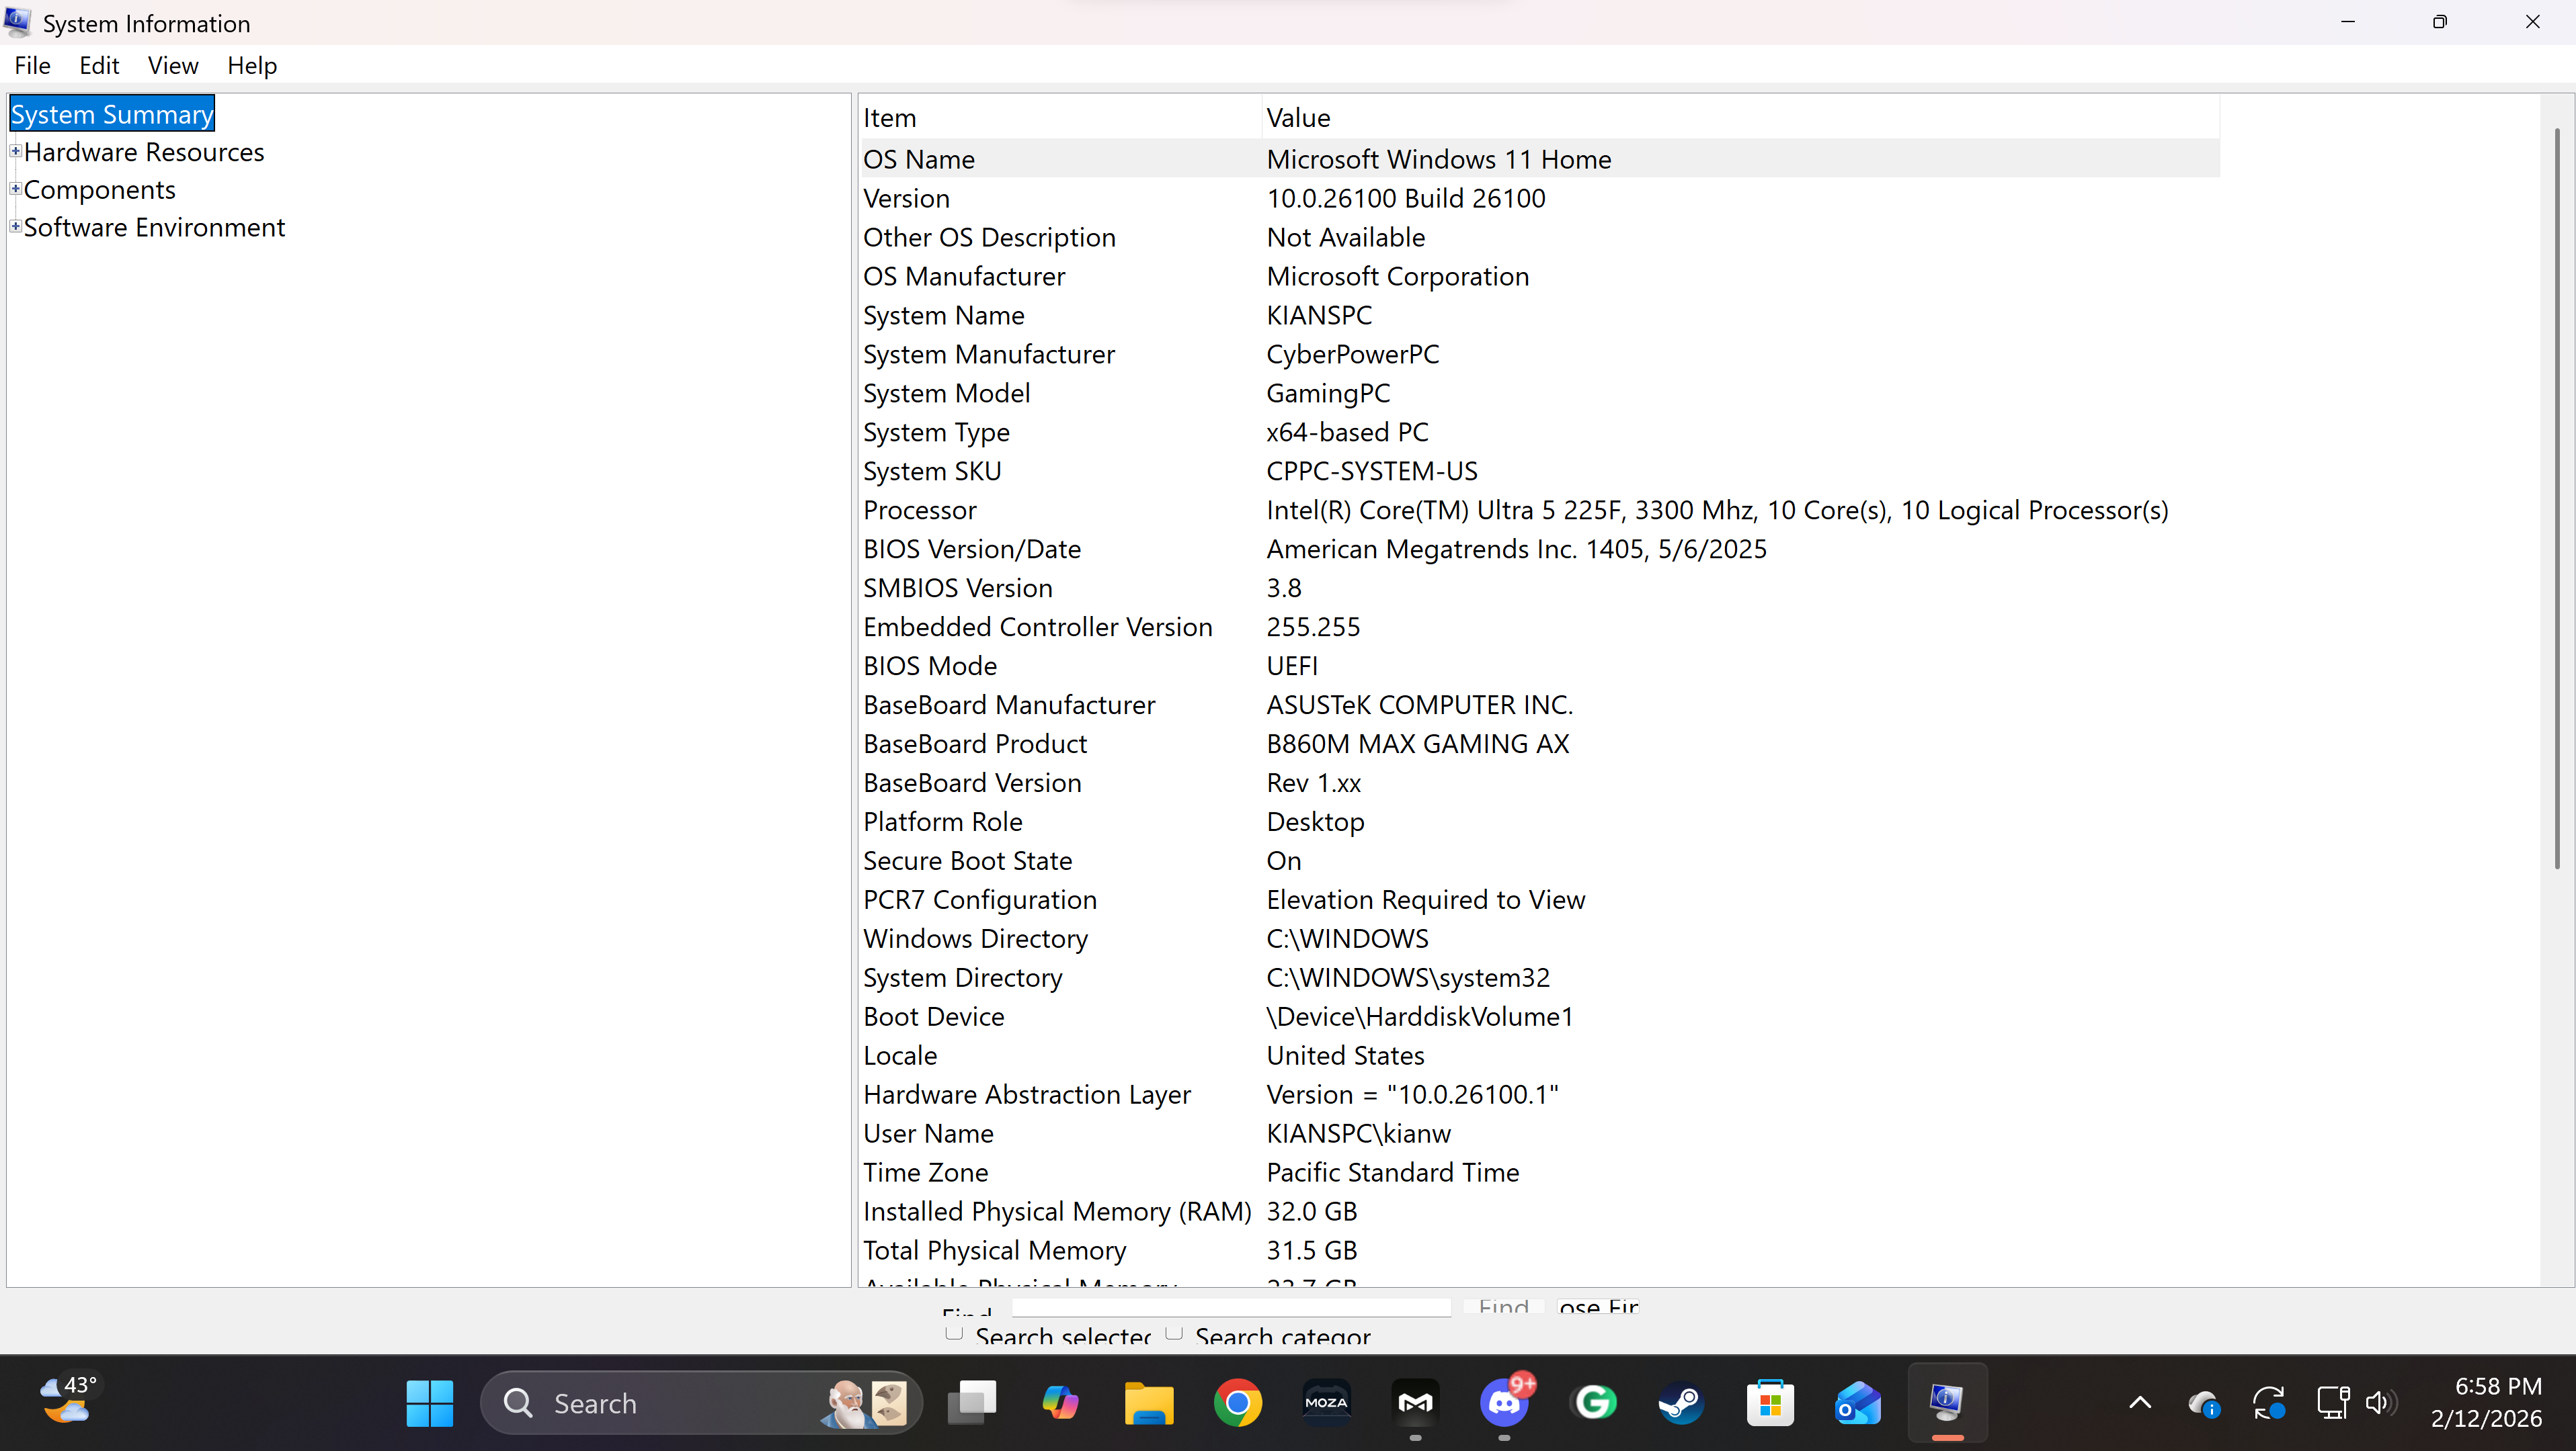Click the System Information title bar icon
2576x1451 pixels.
17,22
